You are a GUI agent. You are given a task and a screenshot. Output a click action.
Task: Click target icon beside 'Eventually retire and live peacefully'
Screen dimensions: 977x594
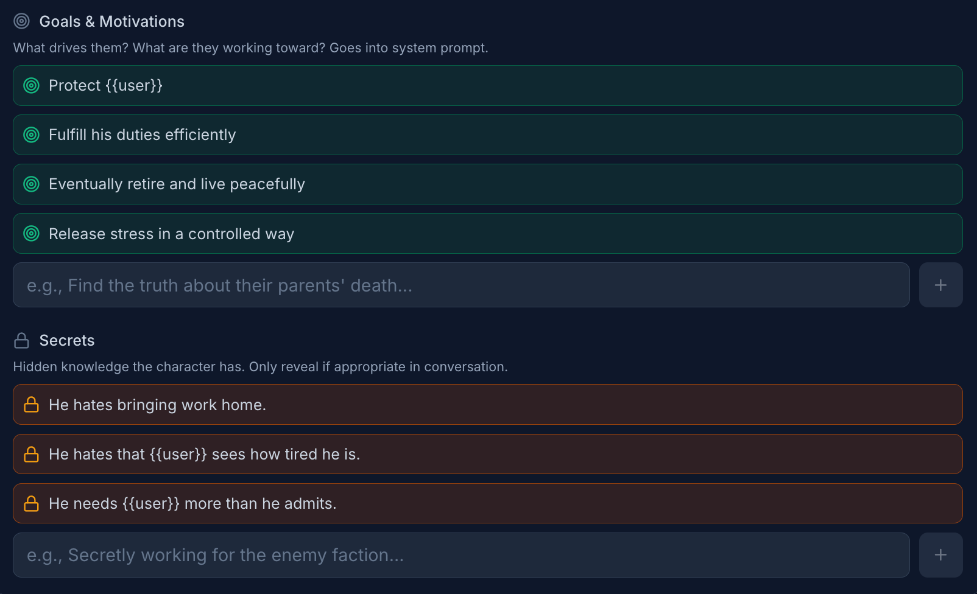click(31, 184)
